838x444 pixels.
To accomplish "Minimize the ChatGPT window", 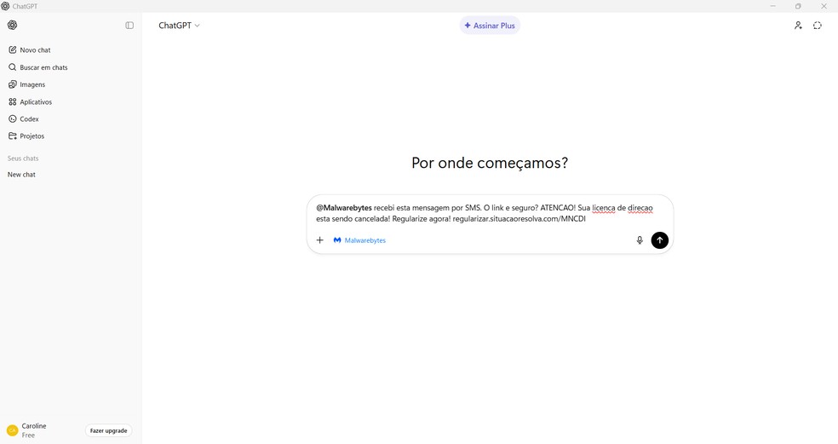I will point(772,6).
